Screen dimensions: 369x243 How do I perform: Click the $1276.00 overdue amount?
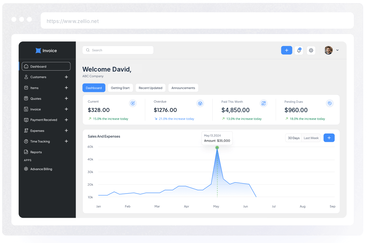pos(165,110)
